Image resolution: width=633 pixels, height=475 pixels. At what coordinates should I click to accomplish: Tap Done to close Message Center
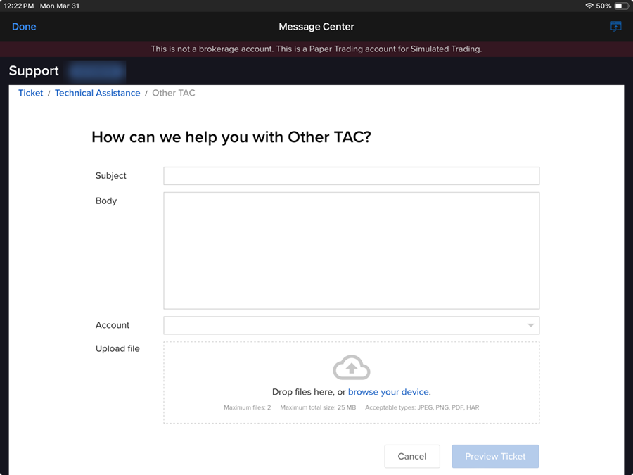(x=24, y=26)
